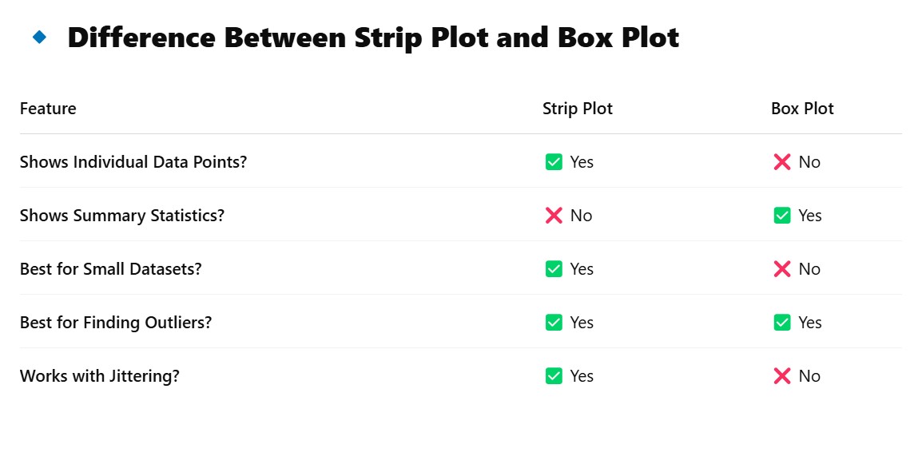Click red X for Box Plot jittering

782,376
